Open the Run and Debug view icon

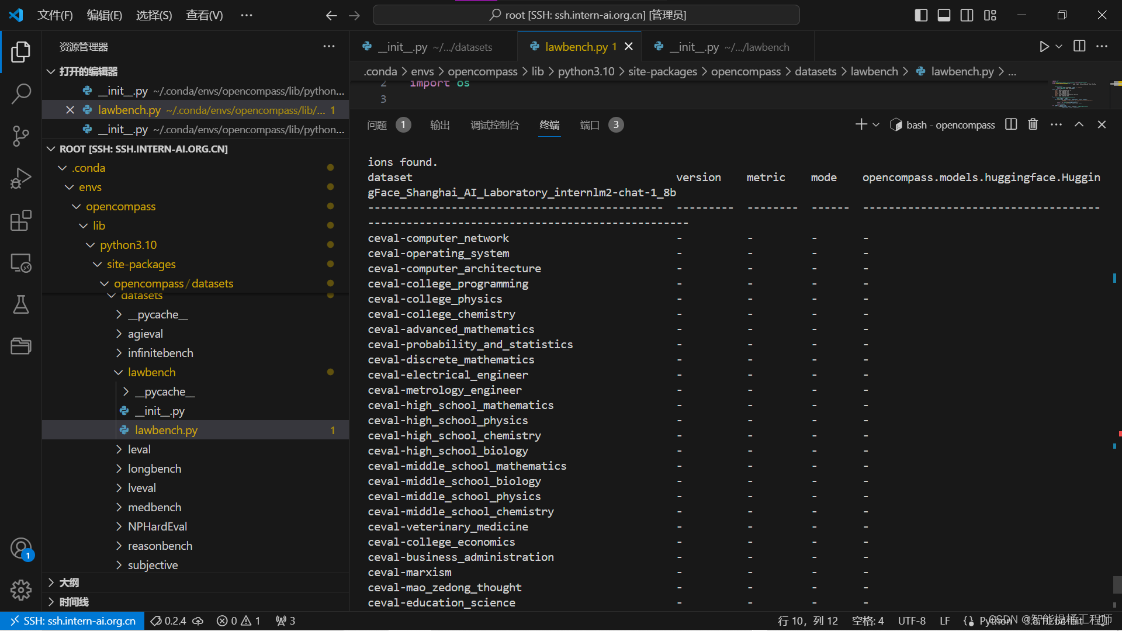click(x=21, y=178)
